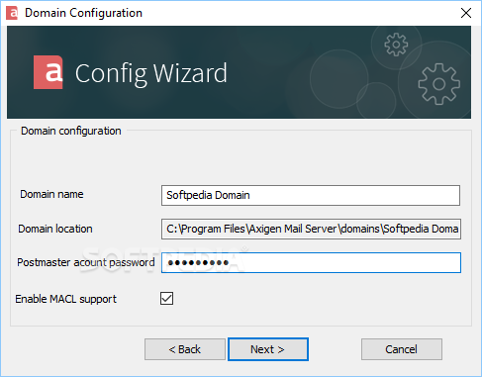
Task: Focus the Postmaster account password field
Action: tap(311, 262)
